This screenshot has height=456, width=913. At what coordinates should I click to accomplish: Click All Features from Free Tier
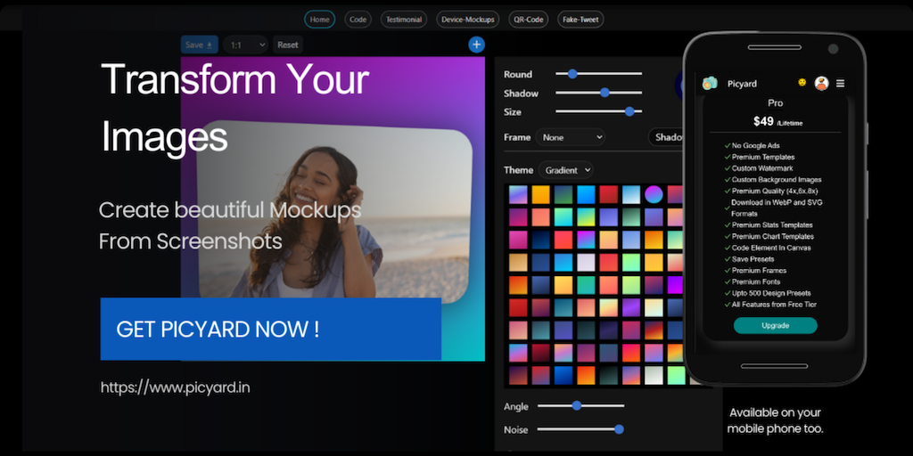(x=769, y=305)
